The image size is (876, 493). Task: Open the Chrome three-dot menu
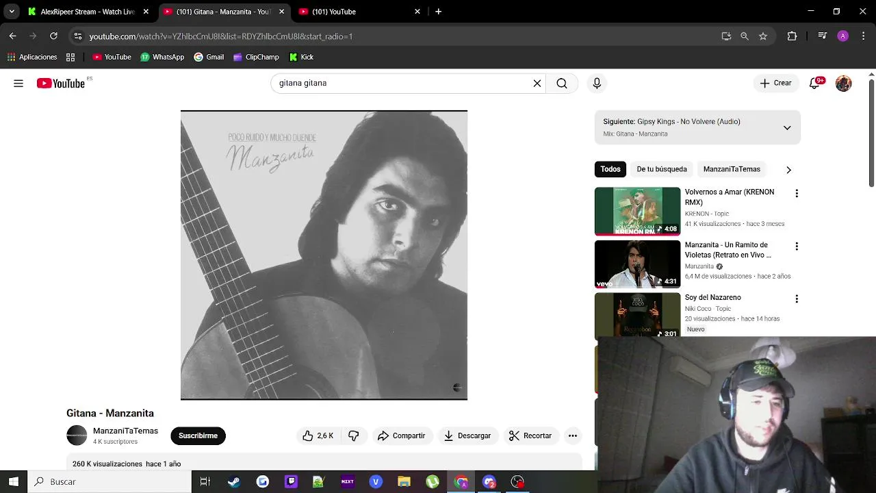pyautogui.click(x=863, y=36)
